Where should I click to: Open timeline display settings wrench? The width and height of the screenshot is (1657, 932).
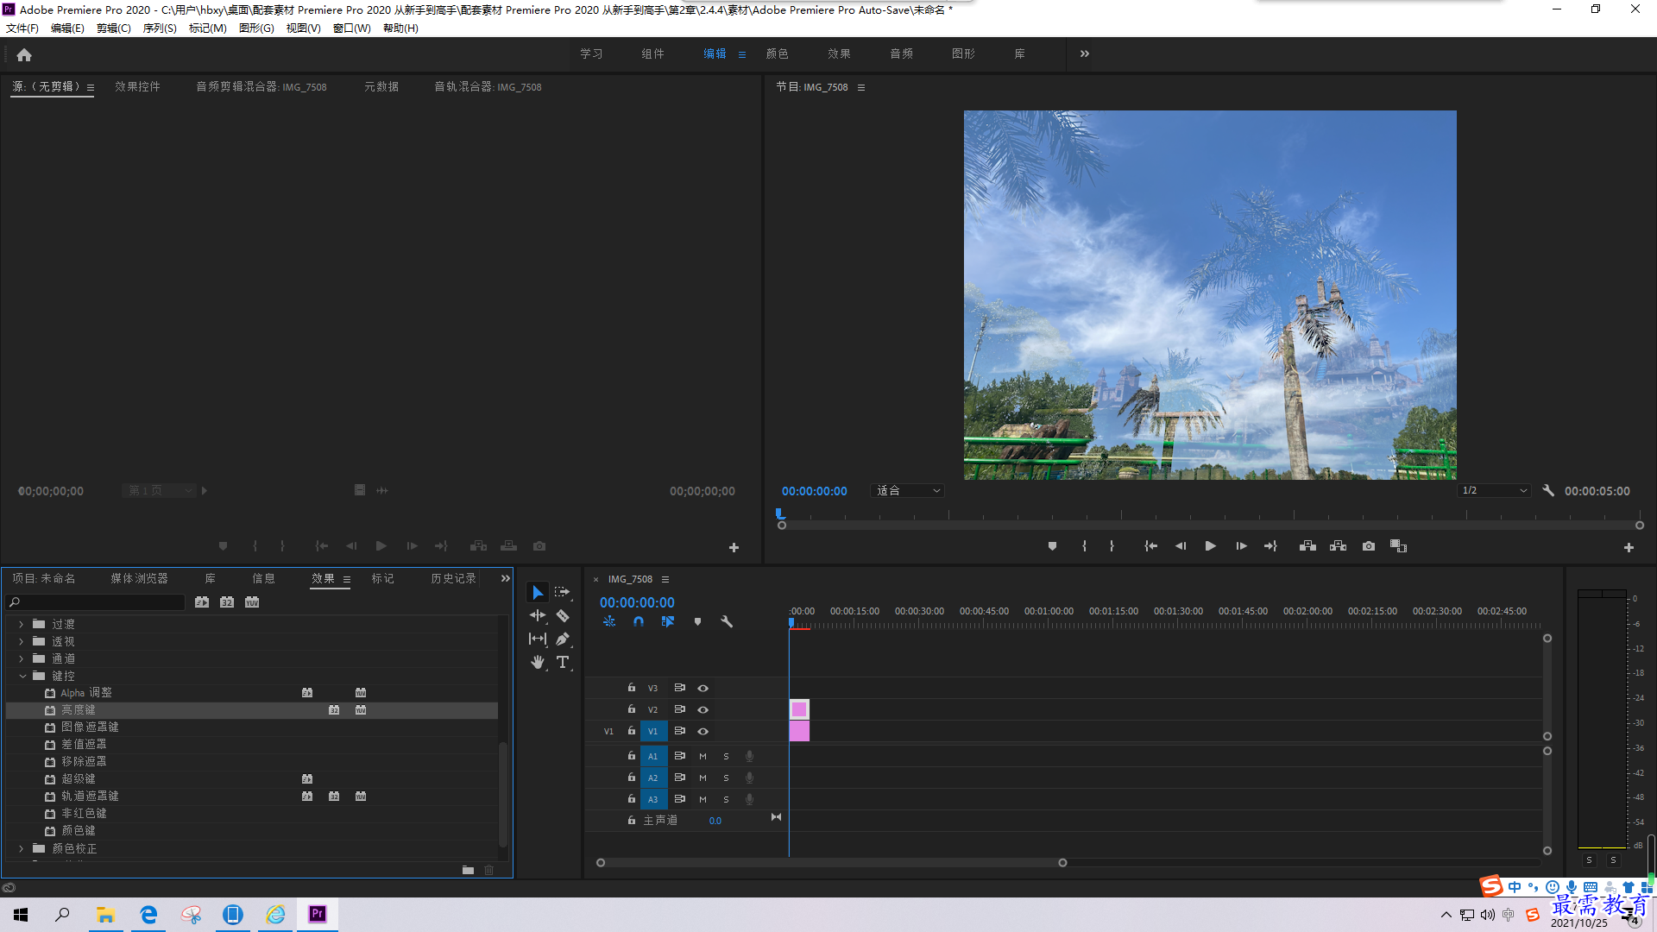(727, 621)
